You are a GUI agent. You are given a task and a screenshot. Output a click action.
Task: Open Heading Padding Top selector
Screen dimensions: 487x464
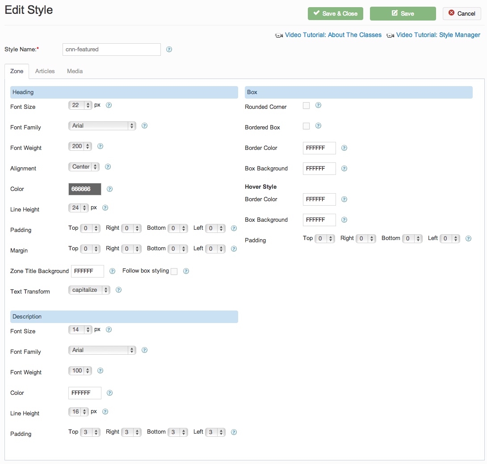point(90,228)
